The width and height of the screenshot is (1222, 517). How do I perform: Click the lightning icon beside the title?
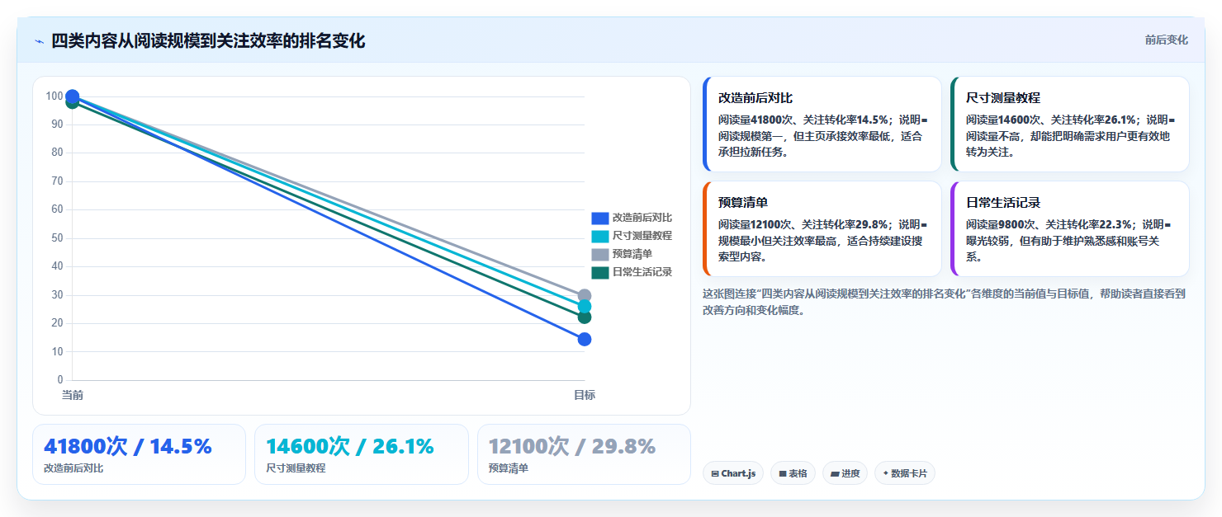pyautogui.click(x=39, y=41)
